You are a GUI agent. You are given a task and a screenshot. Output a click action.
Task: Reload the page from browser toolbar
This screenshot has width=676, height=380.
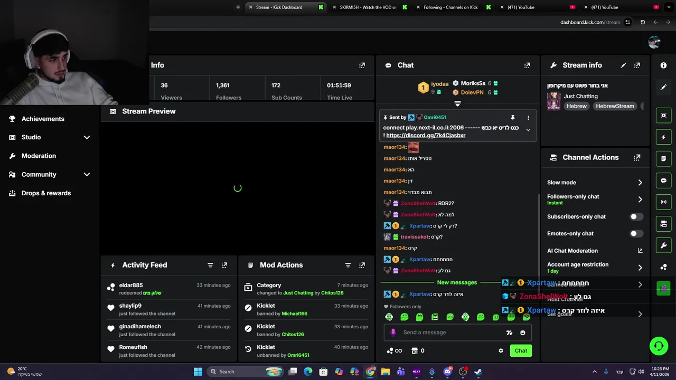tap(643, 22)
